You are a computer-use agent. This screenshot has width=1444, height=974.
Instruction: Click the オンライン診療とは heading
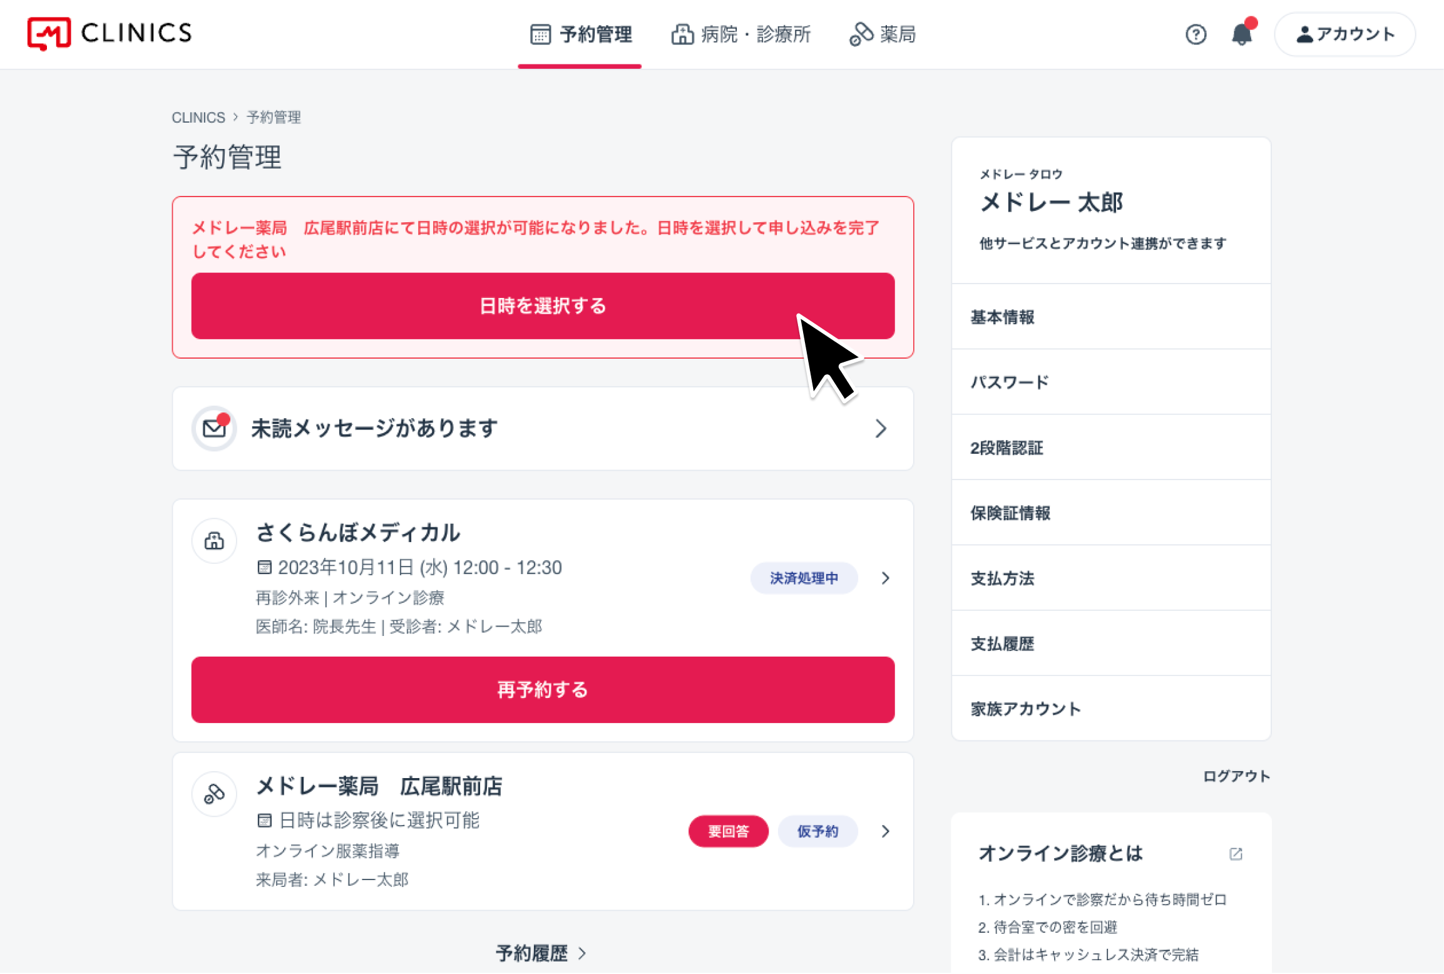point(1061,854)
